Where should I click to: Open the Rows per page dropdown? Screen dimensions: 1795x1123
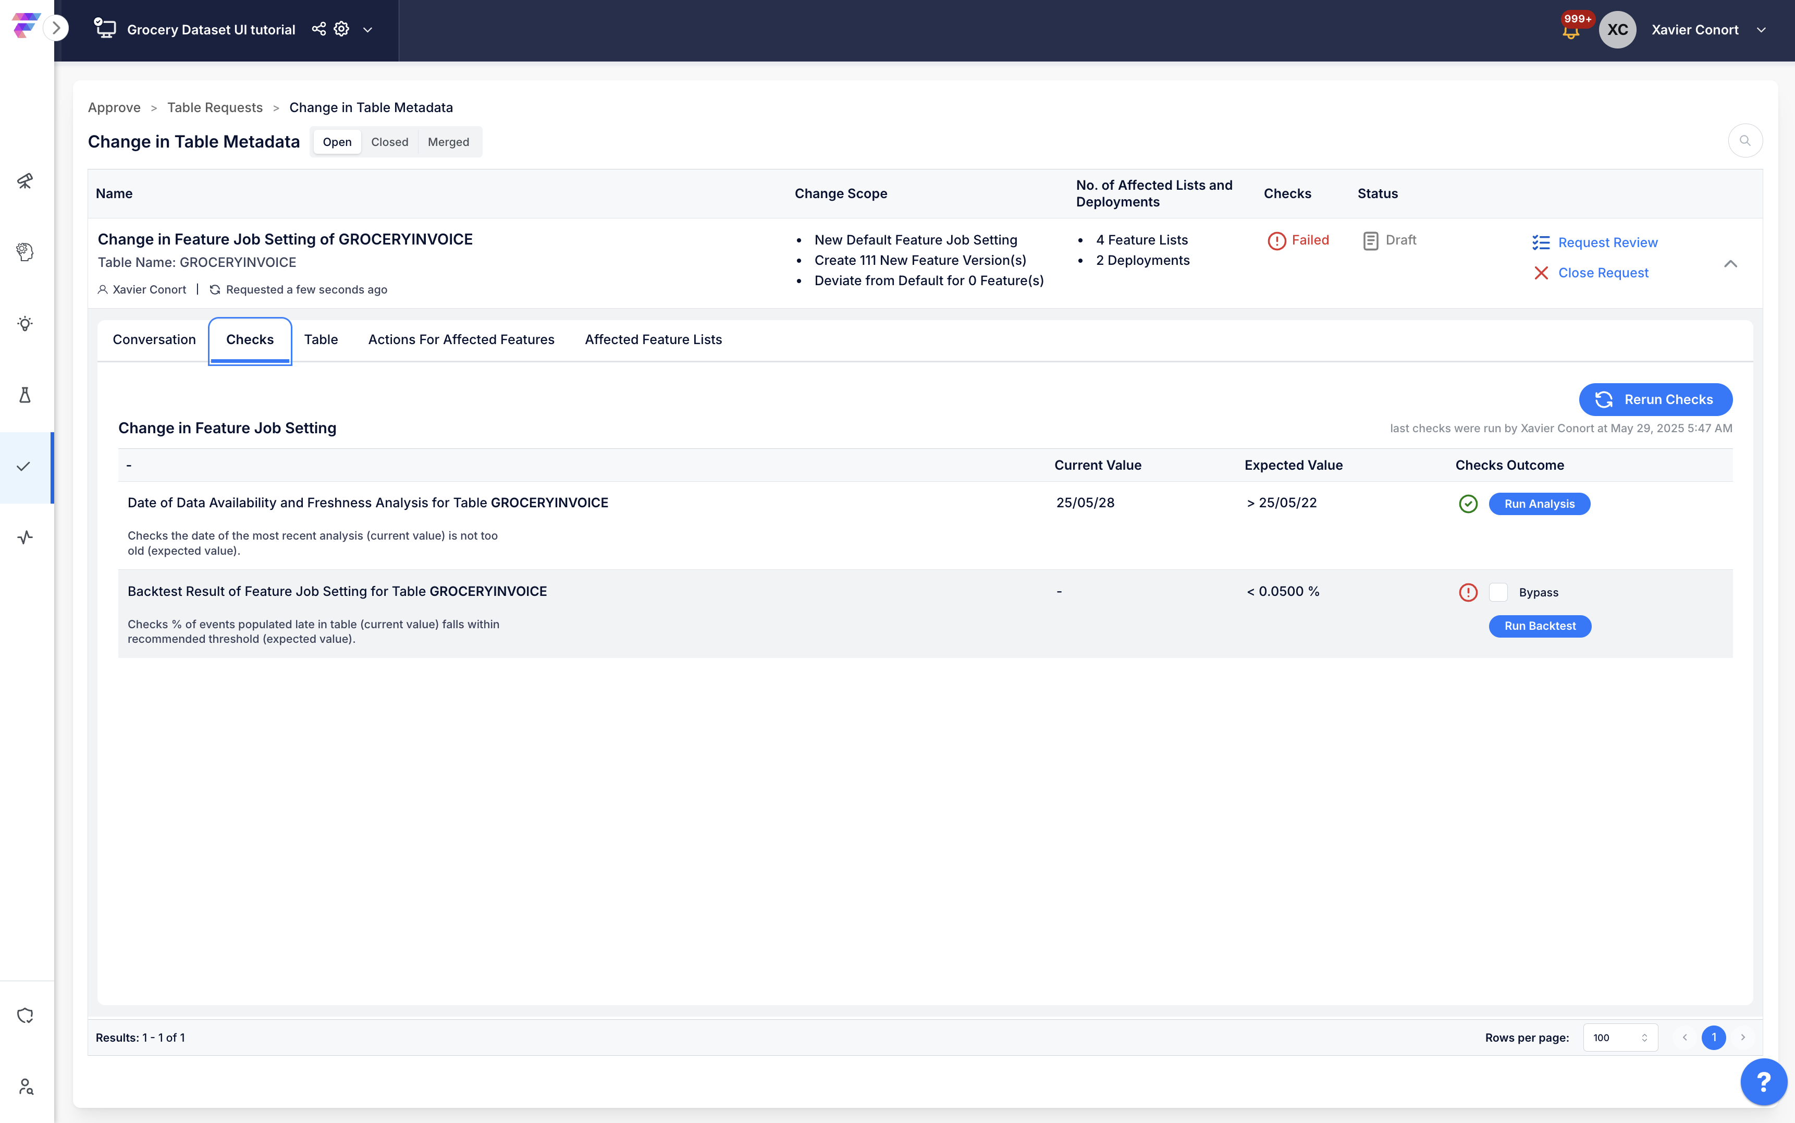coord(1620,1037)
